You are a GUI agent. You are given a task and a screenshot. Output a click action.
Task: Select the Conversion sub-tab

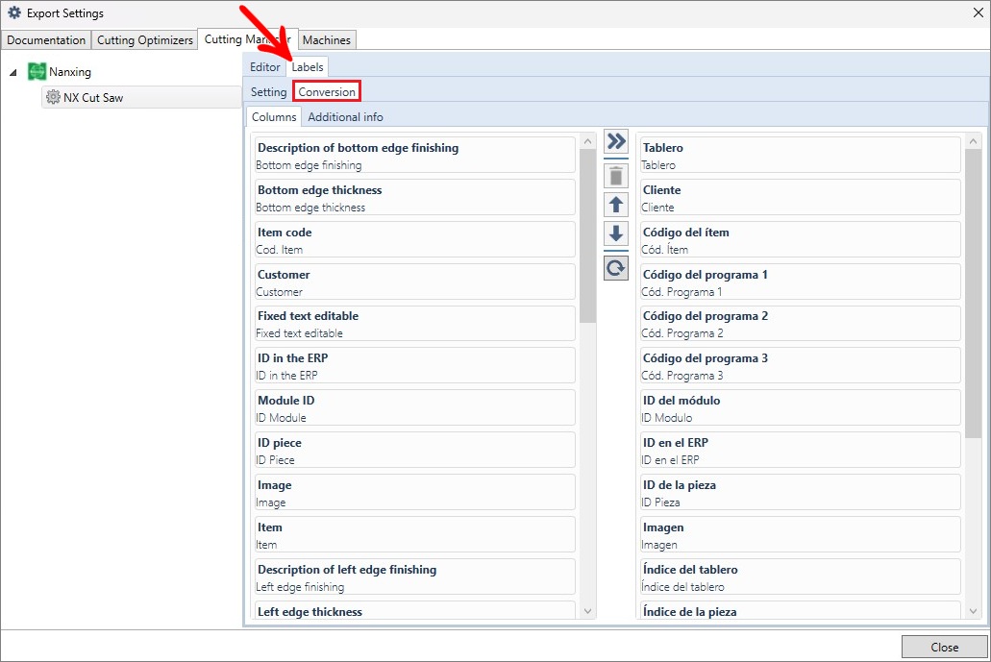(327, 91)
